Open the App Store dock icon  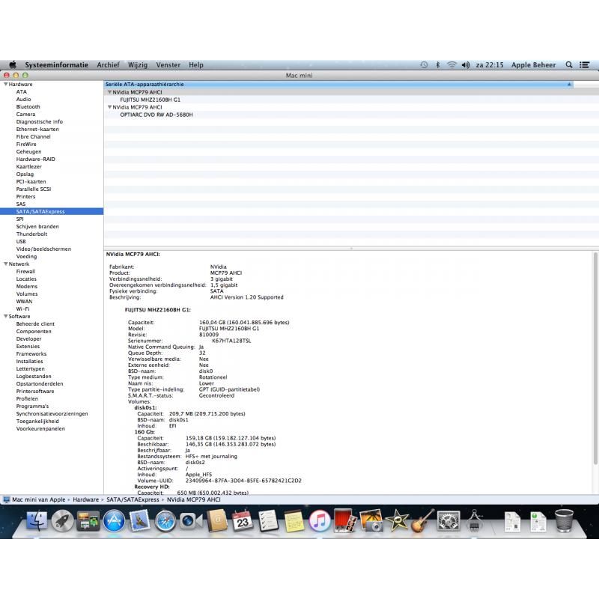point(114,521)
